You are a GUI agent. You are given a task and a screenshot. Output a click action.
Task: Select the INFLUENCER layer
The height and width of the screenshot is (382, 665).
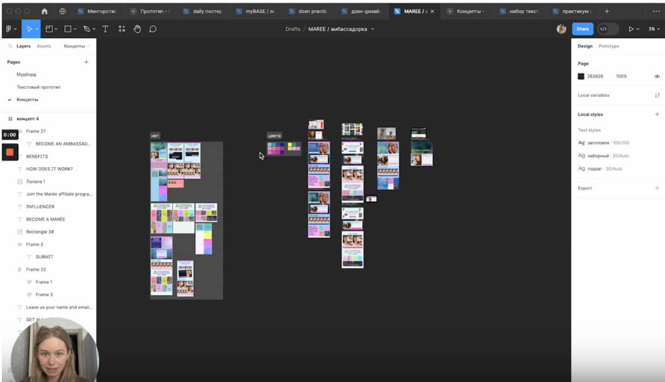(40, 207)
